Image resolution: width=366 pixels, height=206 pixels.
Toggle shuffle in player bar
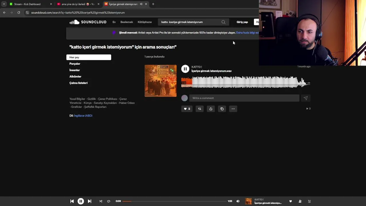coord(101,201)
